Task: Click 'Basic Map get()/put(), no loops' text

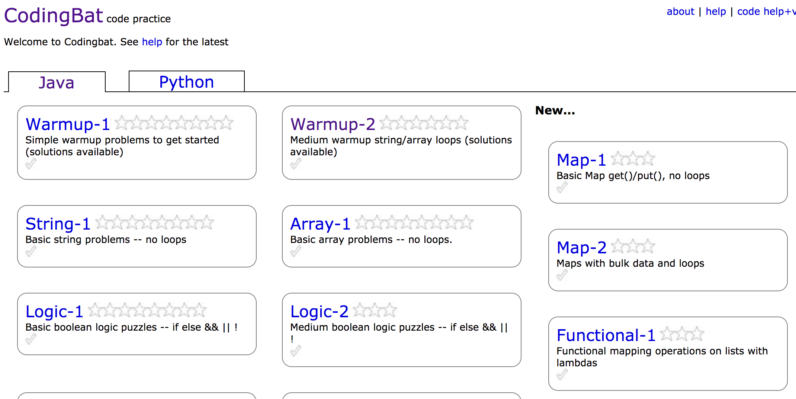Action: (x=633, y=176)
